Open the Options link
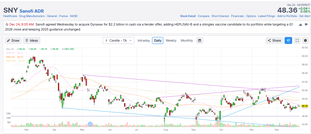 point(251,16)
